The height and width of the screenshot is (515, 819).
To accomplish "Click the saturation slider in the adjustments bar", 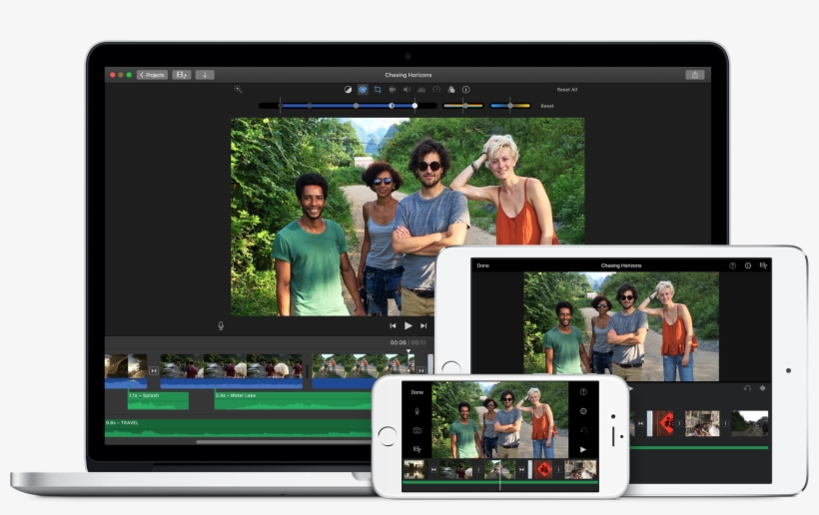I will point(463,105).
